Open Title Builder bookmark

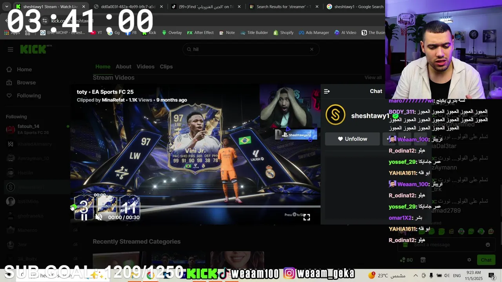click(x=254, y=33)
